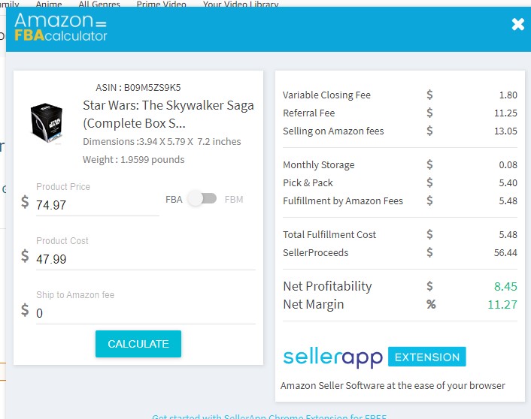Click the Star Wars Skywalker Saga title
This screenshot has height=419, width=531.
coord(168,114)
